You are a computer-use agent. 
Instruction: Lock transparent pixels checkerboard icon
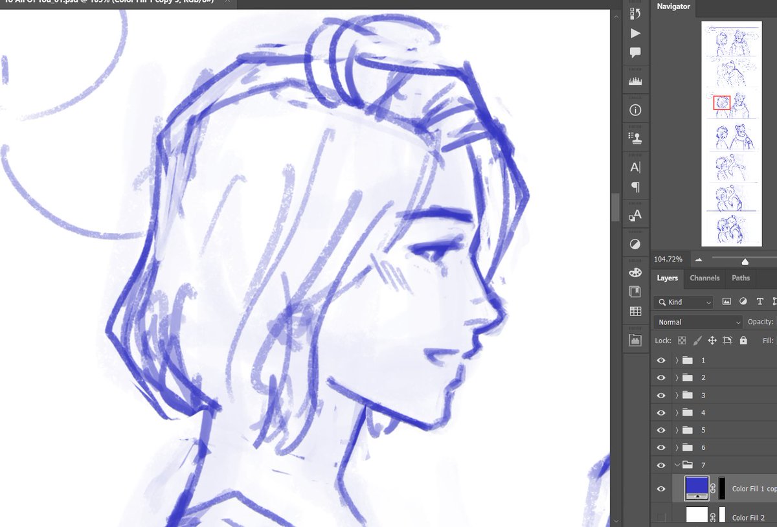click(682, 340)
